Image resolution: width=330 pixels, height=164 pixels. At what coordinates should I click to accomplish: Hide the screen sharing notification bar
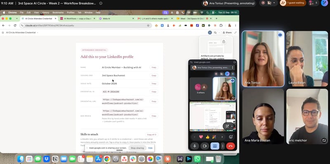click(150, 148)
